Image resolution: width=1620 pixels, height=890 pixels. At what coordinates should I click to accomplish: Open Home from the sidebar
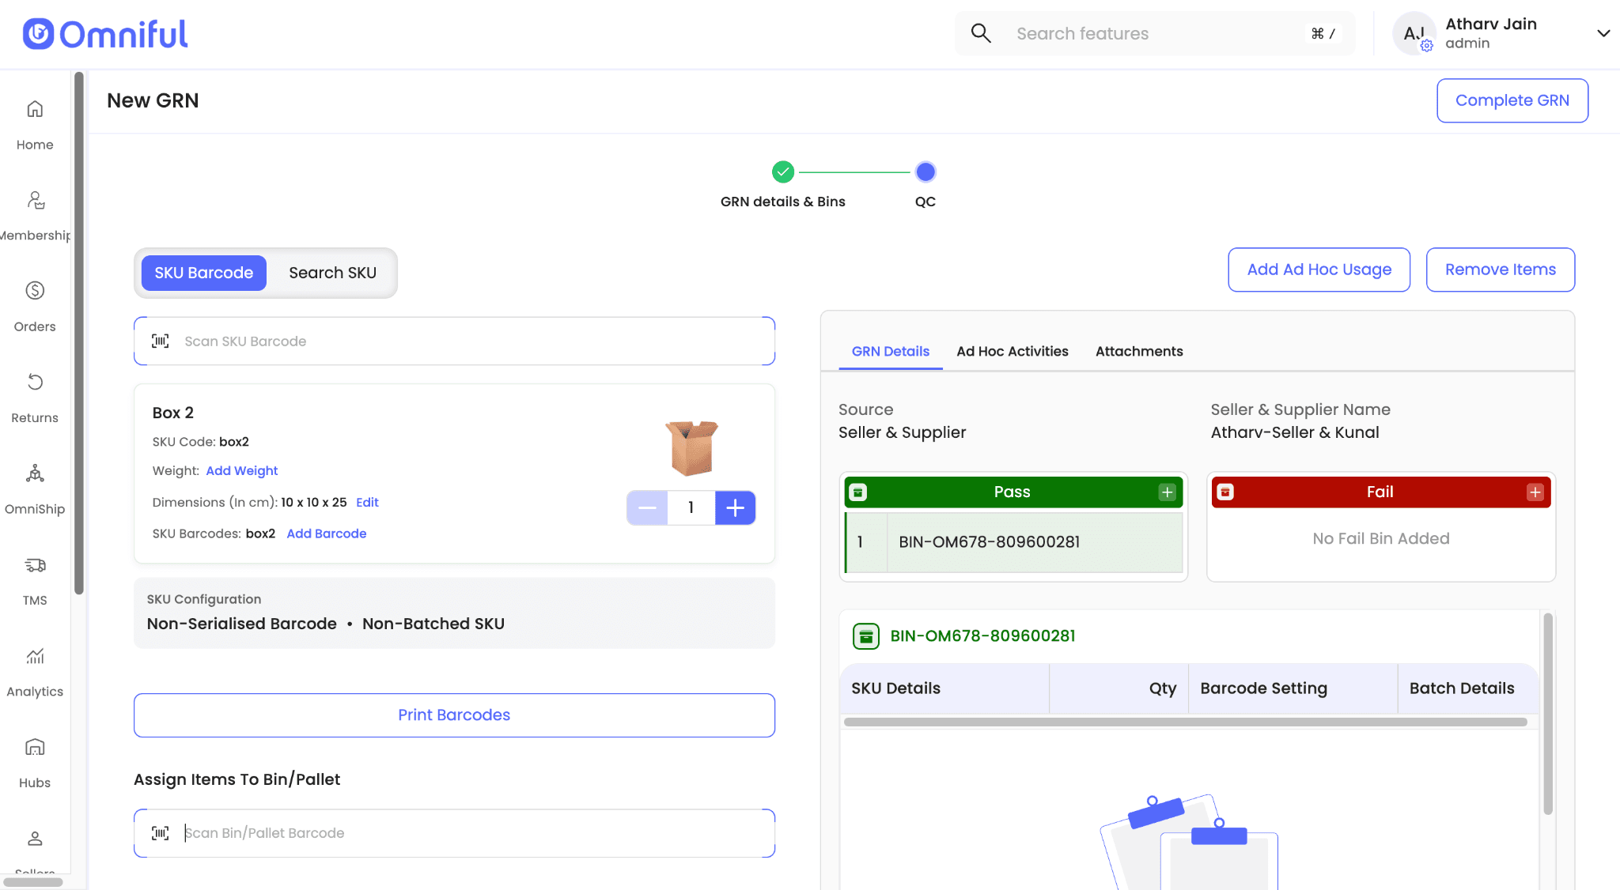coord(35,110)
